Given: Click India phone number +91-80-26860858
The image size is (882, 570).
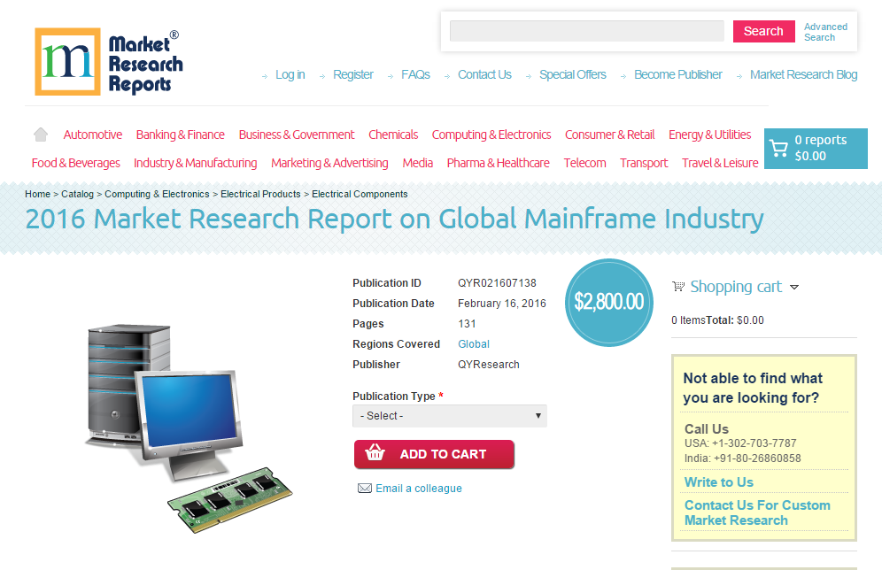Looking at the screenshot, I should coord(757,458).
